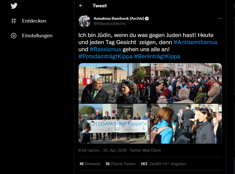The width and height of the screenshot is (235, 174).
Task: Open the #BerlinträgtKippa hashtag
Action: pyautogui.click(x=157, y=57)
